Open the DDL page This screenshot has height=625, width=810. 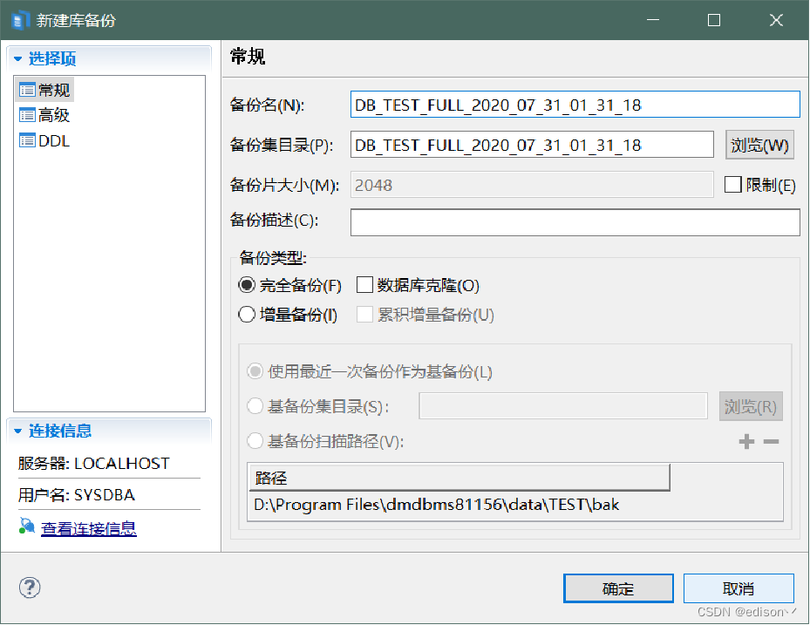click(45, 140)
